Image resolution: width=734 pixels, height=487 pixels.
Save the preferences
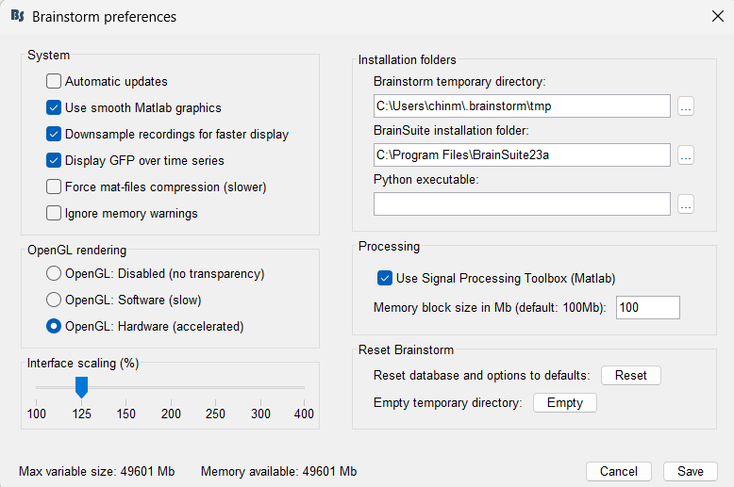click(690, 471)
